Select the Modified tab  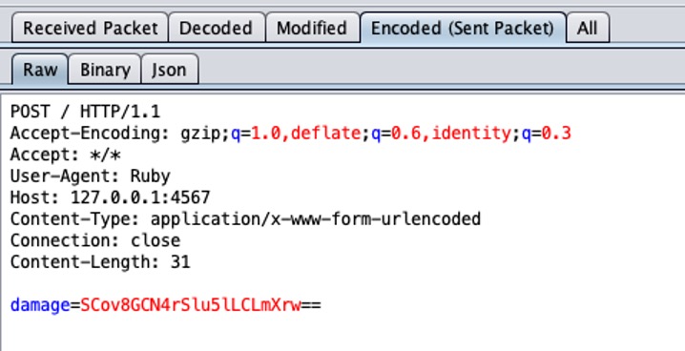(x=312, y=28)
